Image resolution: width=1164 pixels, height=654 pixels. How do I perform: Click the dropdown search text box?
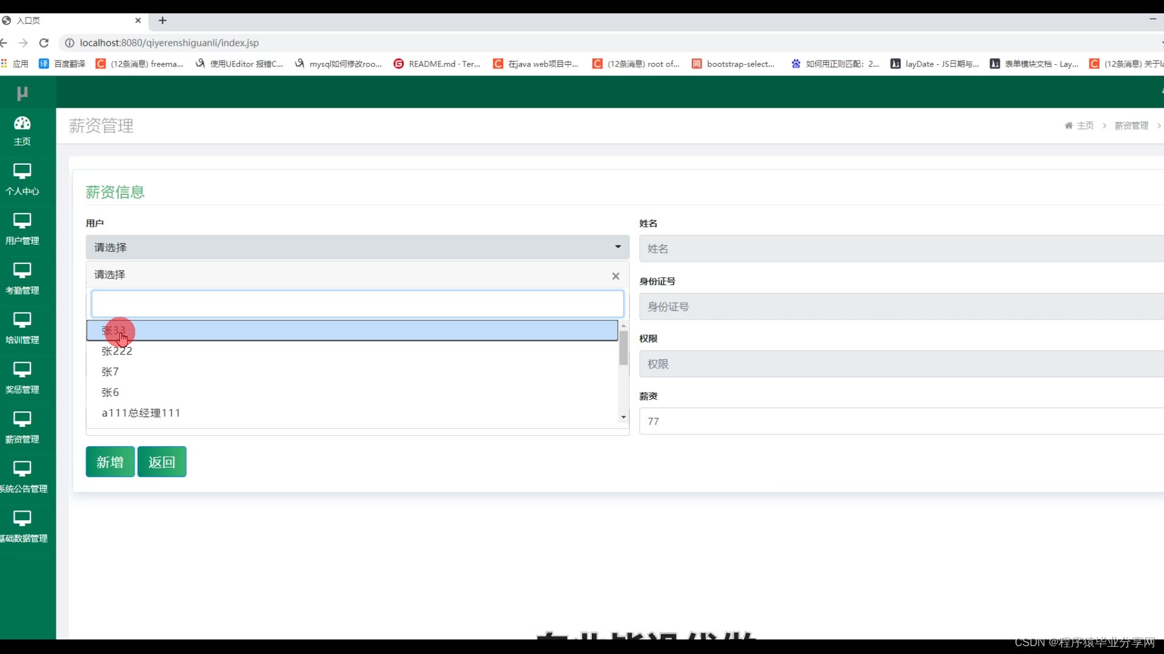coord(357,303)
